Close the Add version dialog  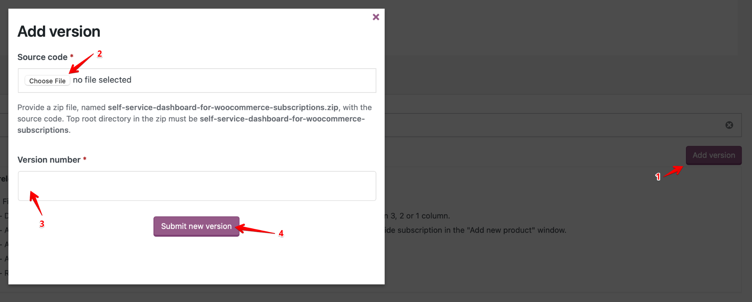[376, 17]
